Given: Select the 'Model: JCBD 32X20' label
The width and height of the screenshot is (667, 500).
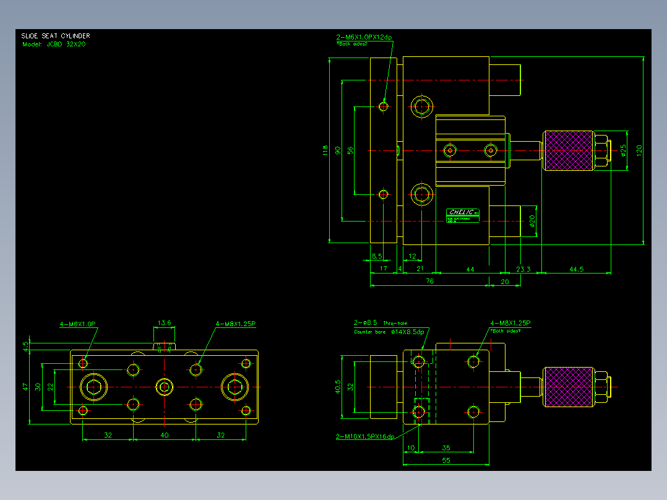Looking at the screenshot, I should click(54, 45).
